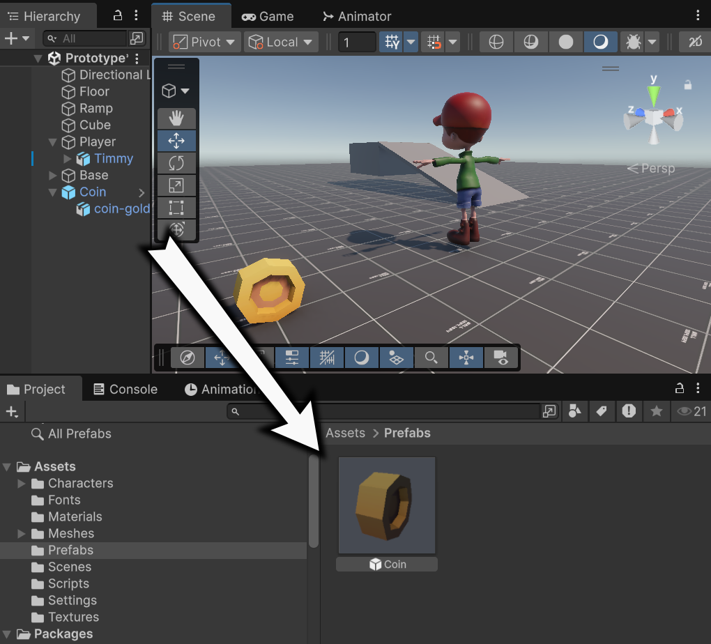Click the Project panel vertical scrollbar
The height and width of the screenshot is (644, 711).
314,501
